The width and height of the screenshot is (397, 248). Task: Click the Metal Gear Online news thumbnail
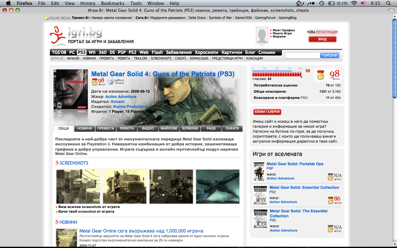pos(66,237)
